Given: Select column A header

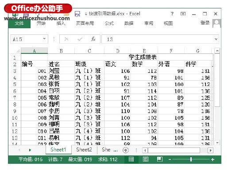Looking at the screenshot, I should [x=35, y=51].
